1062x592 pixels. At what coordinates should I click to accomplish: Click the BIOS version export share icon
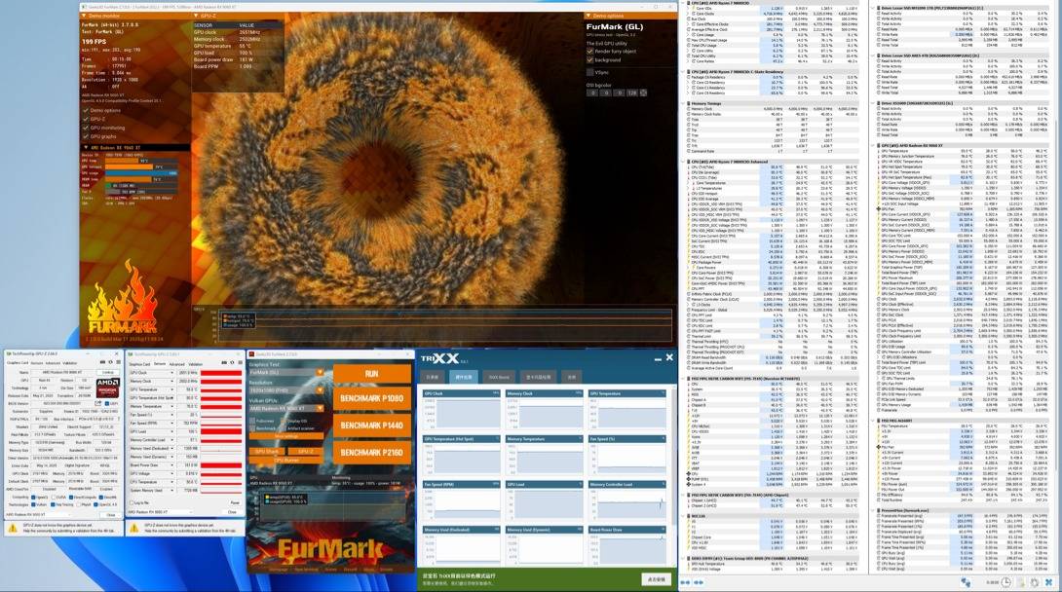click(x=97, y=403)
